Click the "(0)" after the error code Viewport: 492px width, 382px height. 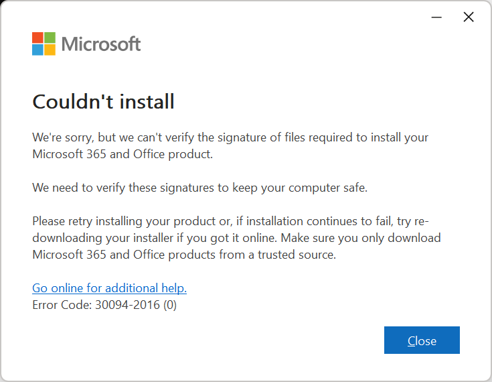(170, 305)
